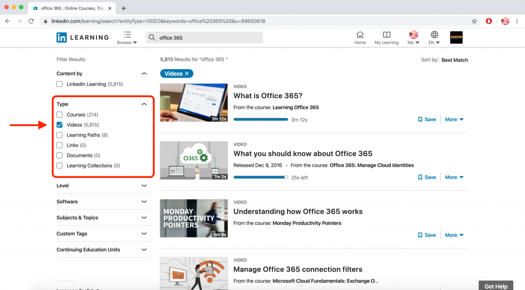Check the Courses (214) filter
Image resolution: width=525 pixels, height=290 pixels.
59,115
